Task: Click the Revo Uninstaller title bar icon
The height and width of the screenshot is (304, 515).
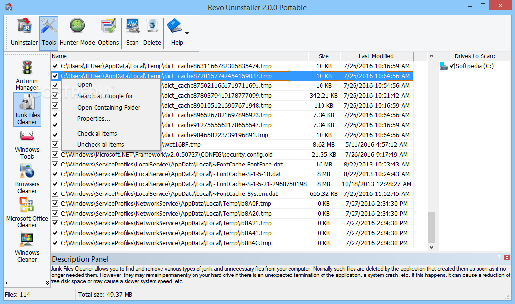Action: [x=9, y=7]
